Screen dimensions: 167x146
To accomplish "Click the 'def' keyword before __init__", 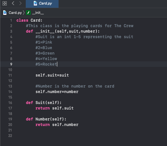I will pos(30,31).
